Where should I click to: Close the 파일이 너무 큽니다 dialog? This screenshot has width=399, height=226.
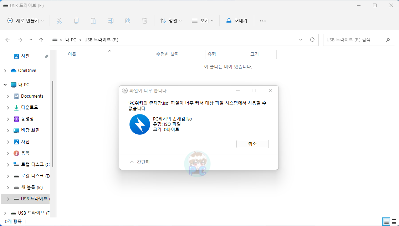pos(270,91)
